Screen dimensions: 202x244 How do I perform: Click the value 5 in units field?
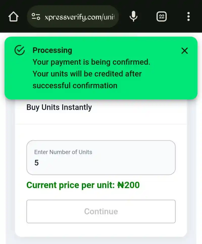(x=36, y=163)
